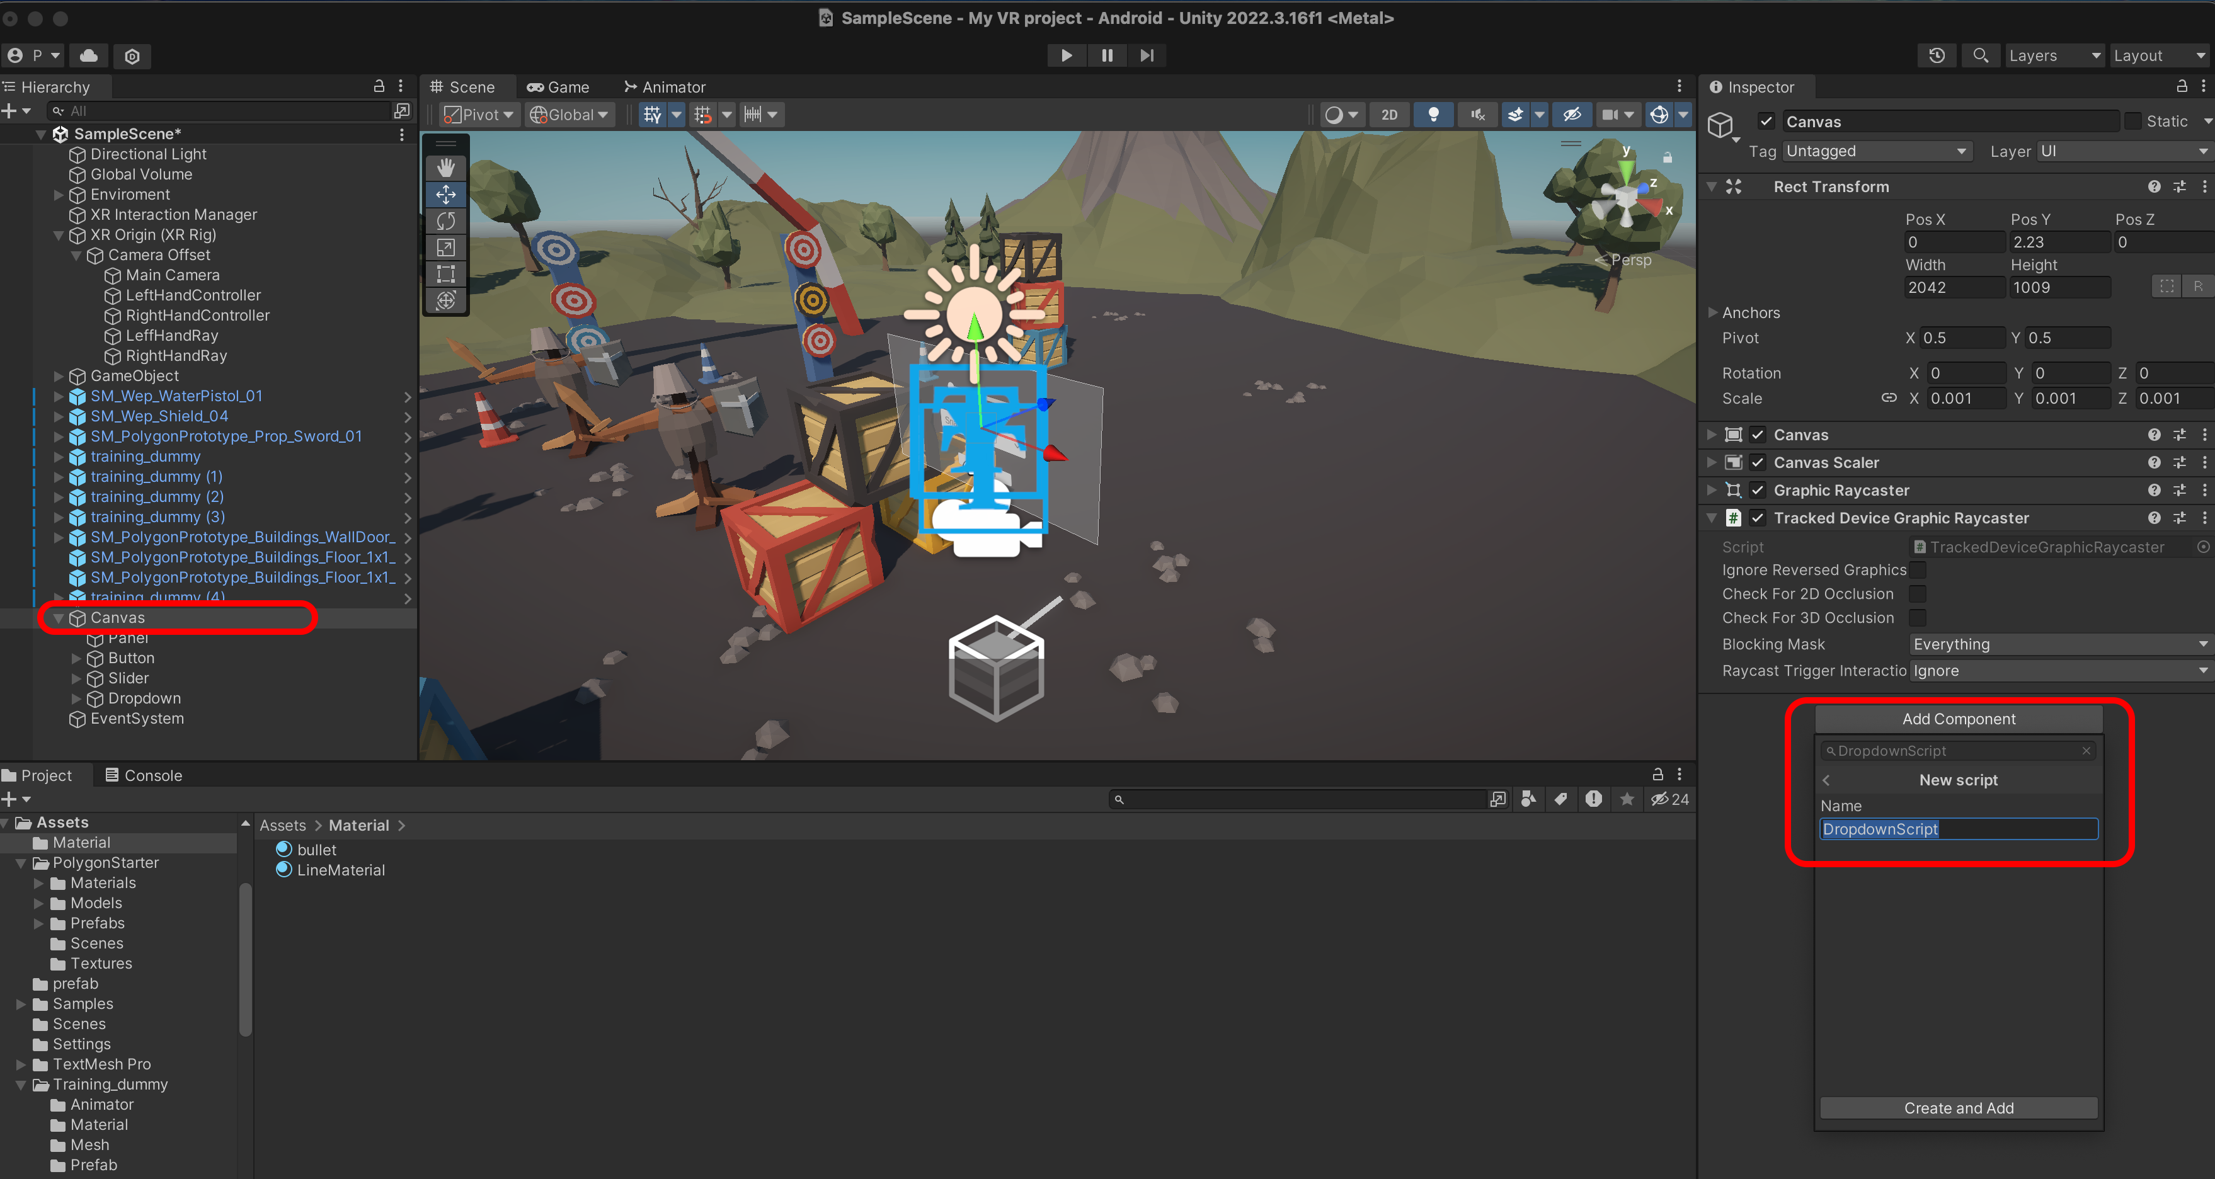Toggle 2D scene view mode
The height and width of the screenshot is (1179, 2215).
click(x=1388, y=114)
